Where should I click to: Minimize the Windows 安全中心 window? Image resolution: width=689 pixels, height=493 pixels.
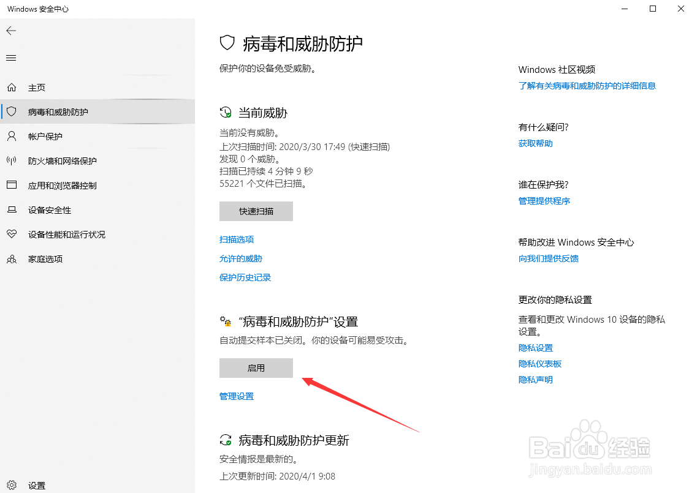coord(625,9)
